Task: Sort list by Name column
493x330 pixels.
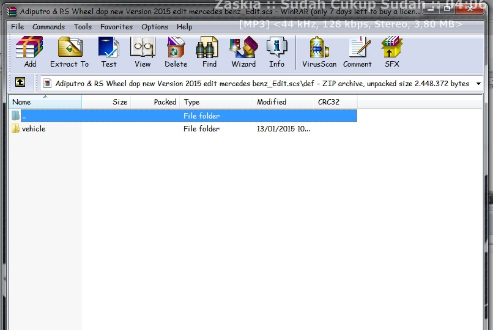Action: click(45, 101)
